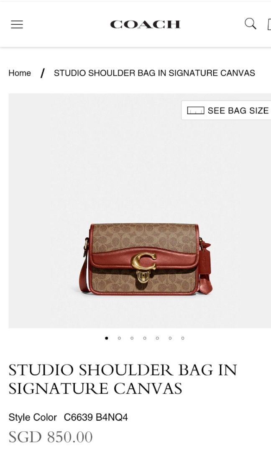Select the fourth image carousel dot

[145, 338]
